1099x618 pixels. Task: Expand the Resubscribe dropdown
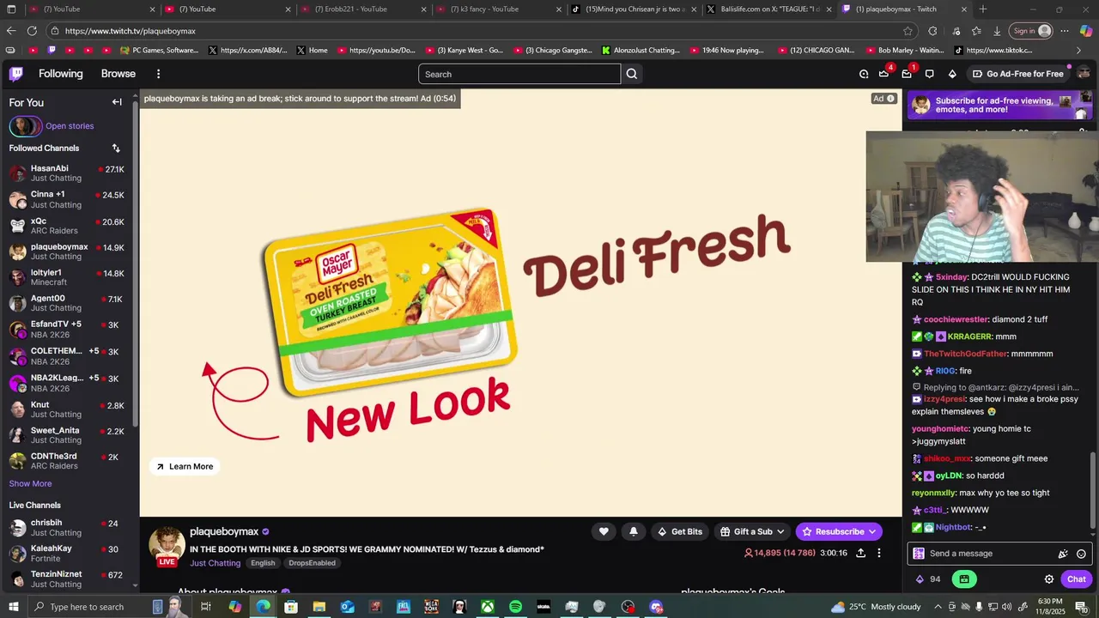(x=872, y=531)
